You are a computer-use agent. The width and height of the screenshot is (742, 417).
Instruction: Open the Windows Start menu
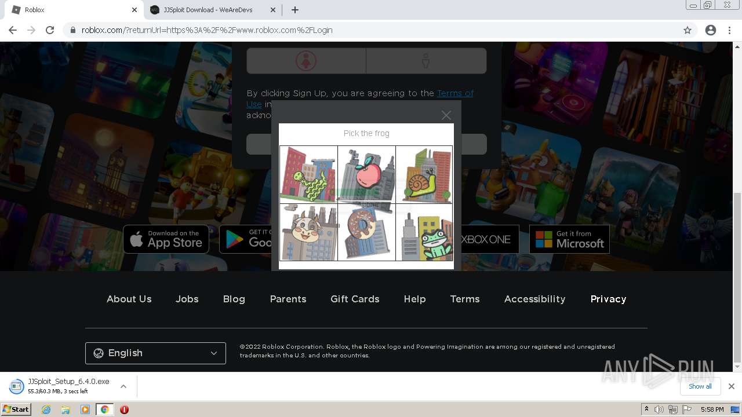point(16,409)
